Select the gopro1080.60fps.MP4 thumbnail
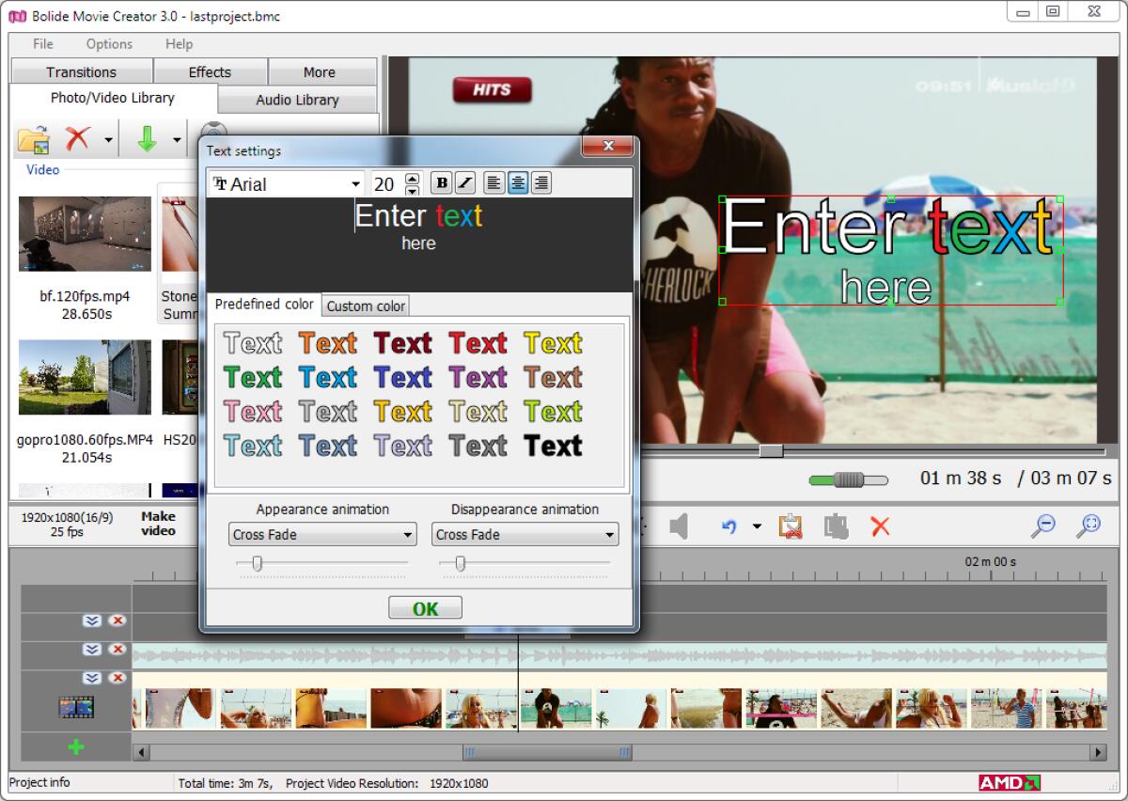1128x801 pixels. pos(85,377)
